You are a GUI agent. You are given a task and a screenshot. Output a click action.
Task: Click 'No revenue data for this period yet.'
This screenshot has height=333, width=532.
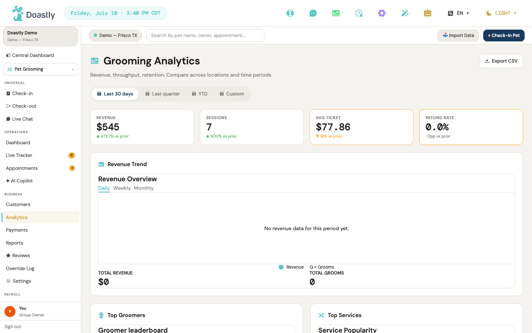coord(307,229)
